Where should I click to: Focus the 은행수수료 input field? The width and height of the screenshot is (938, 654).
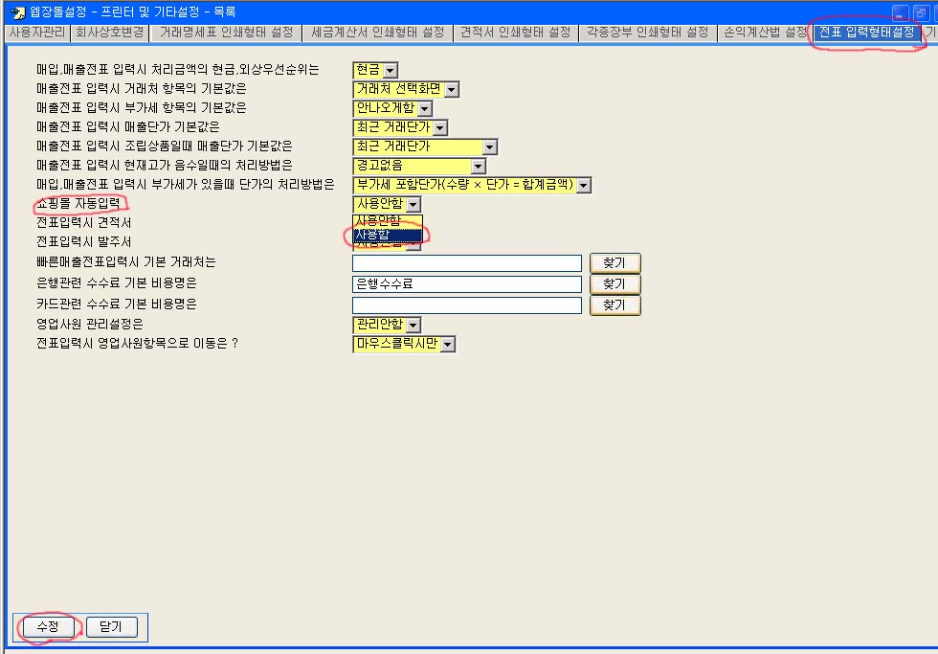[x=466, y=284]
